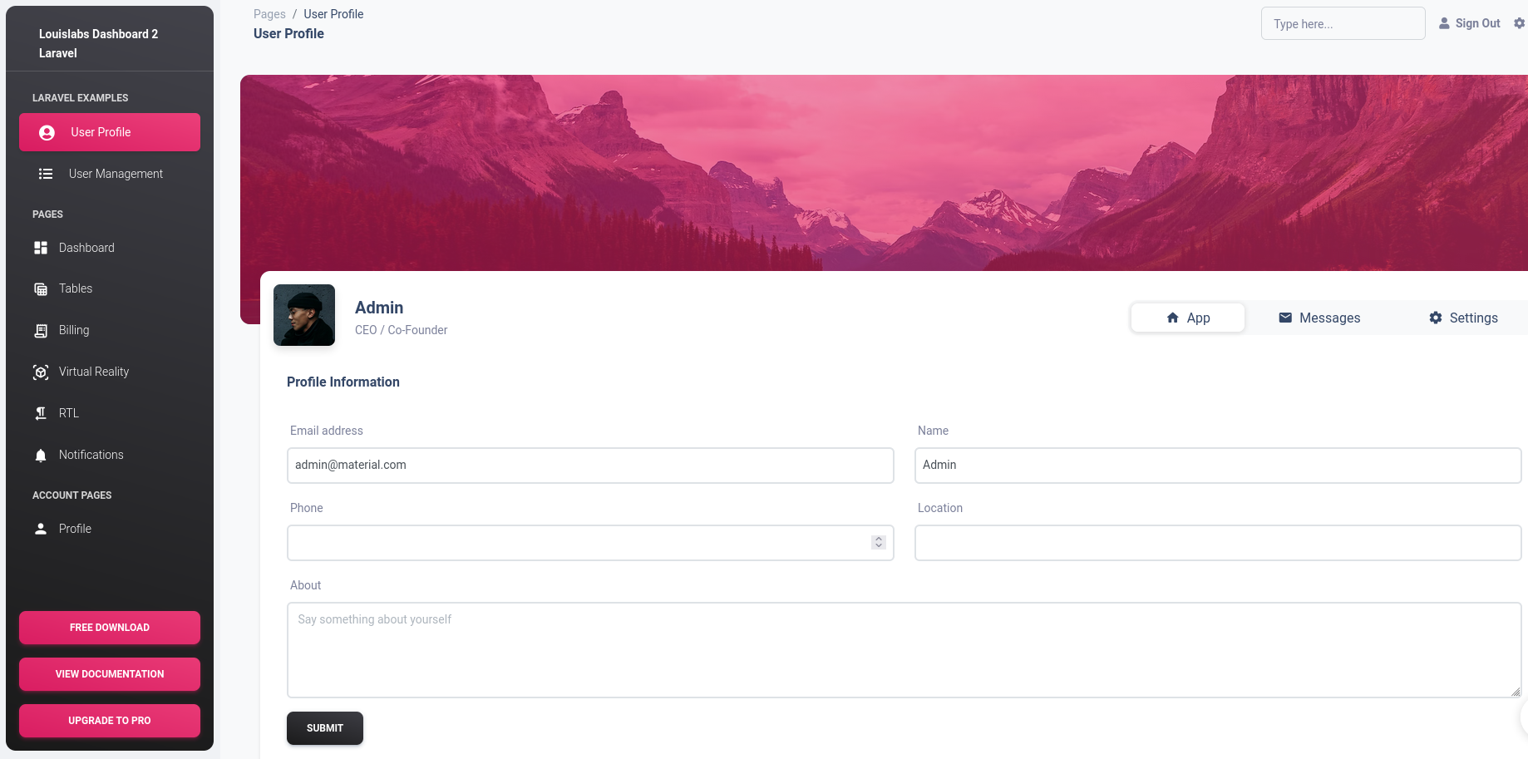Screen dimensions: 1528x759
Task: Click the Billing receipt icon
Action: tap(41, 331)
